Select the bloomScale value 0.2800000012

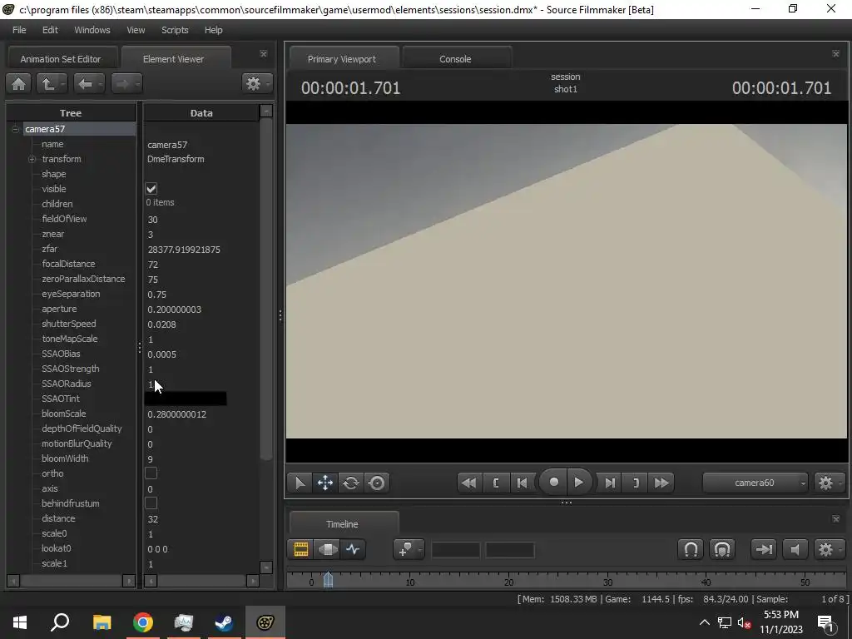pos(176,414)
